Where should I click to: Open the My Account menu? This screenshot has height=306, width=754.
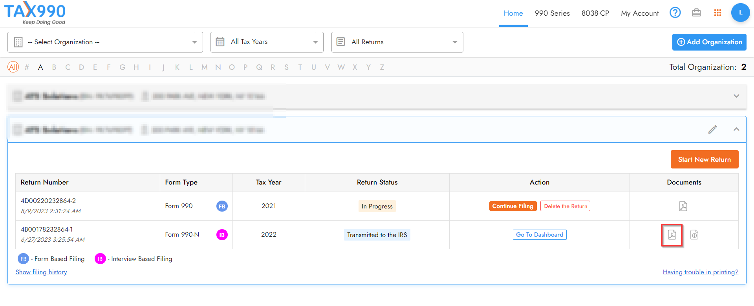tap(640, 13)
